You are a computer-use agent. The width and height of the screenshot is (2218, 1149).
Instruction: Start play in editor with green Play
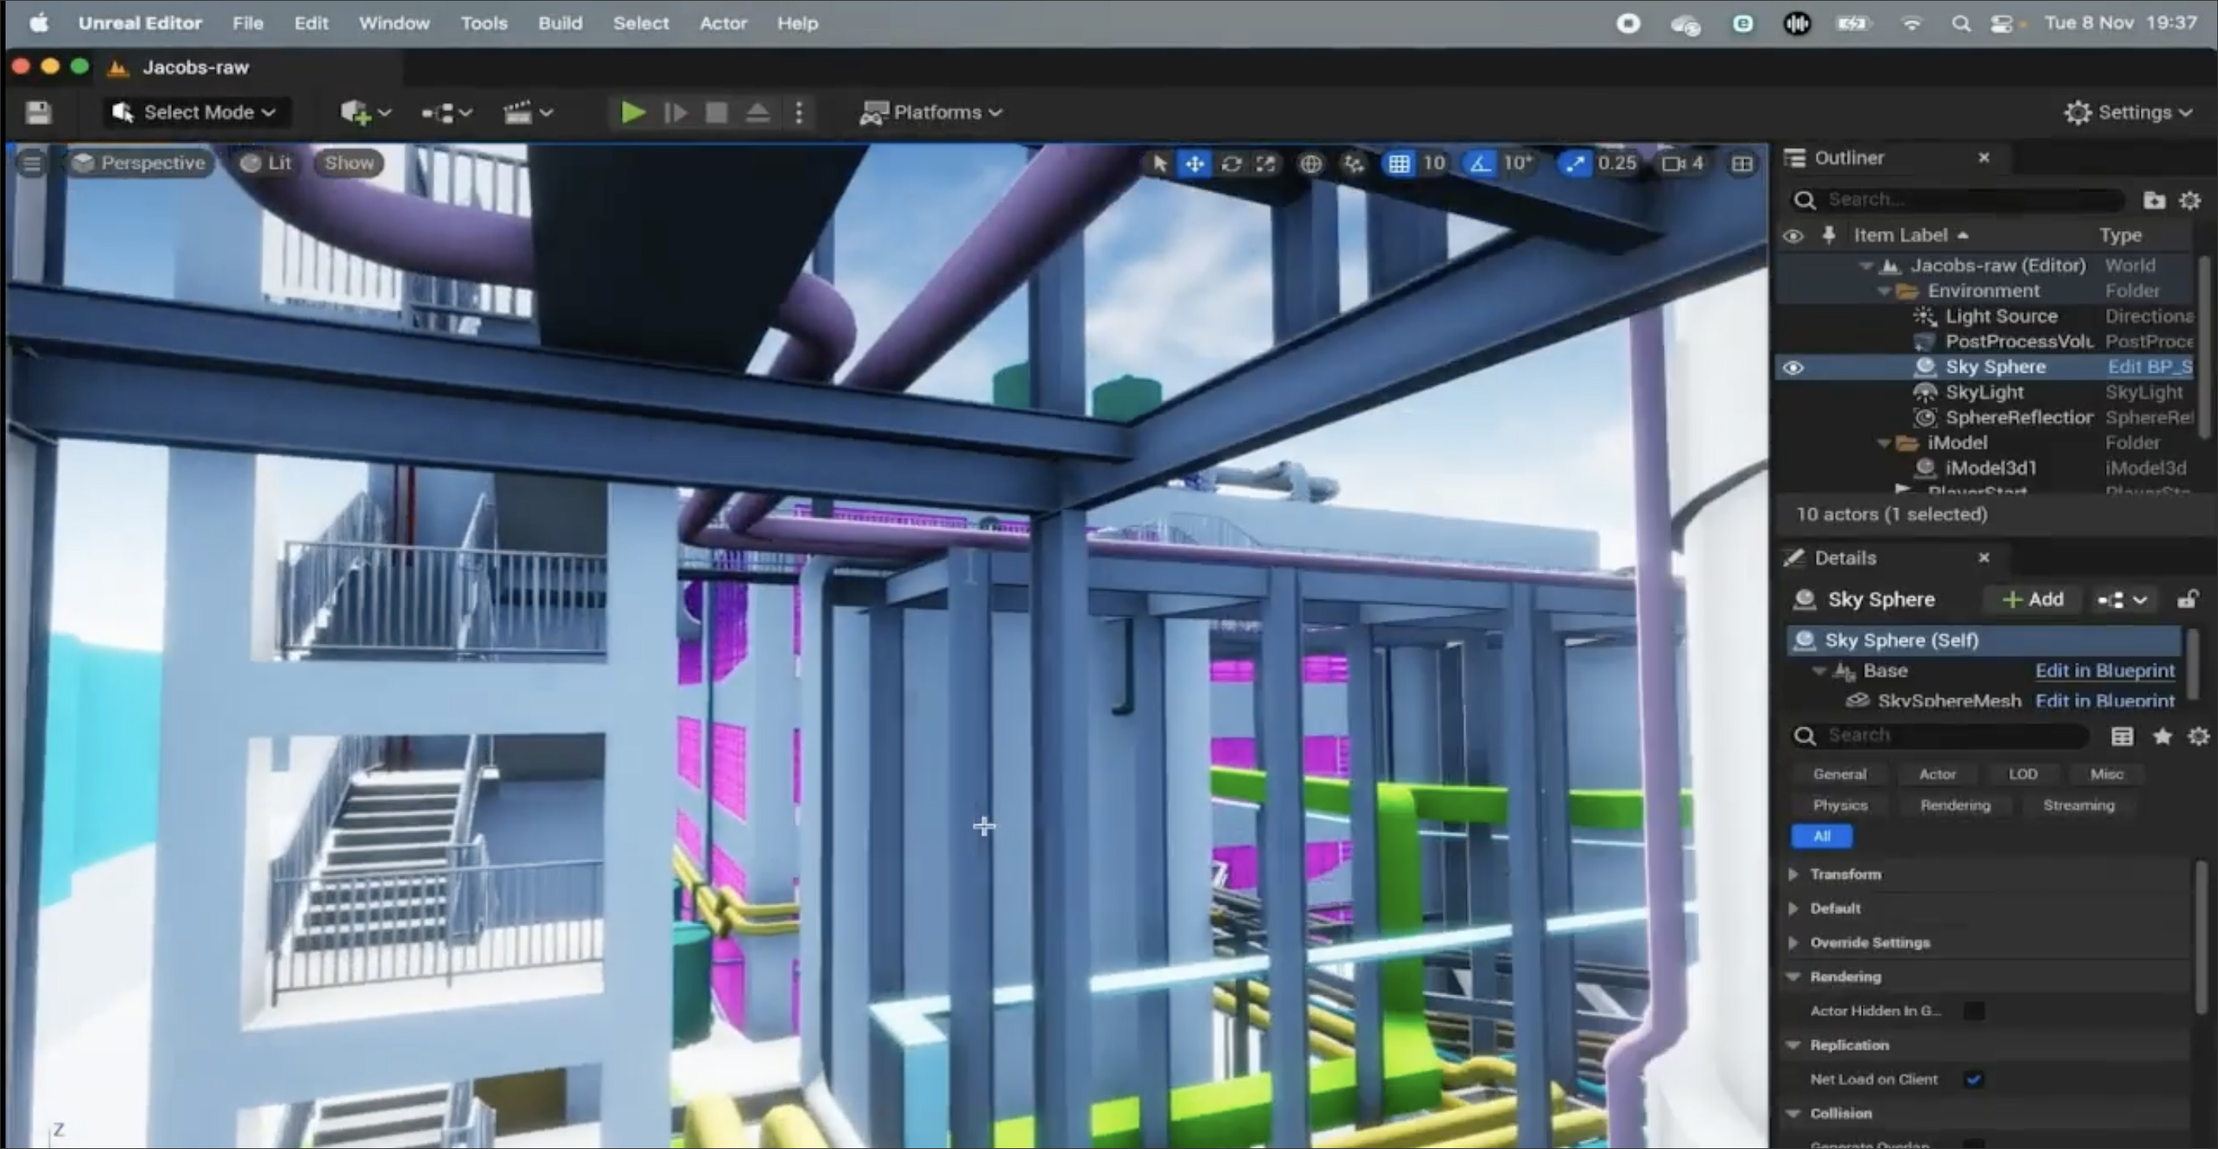tap(633, 113)
